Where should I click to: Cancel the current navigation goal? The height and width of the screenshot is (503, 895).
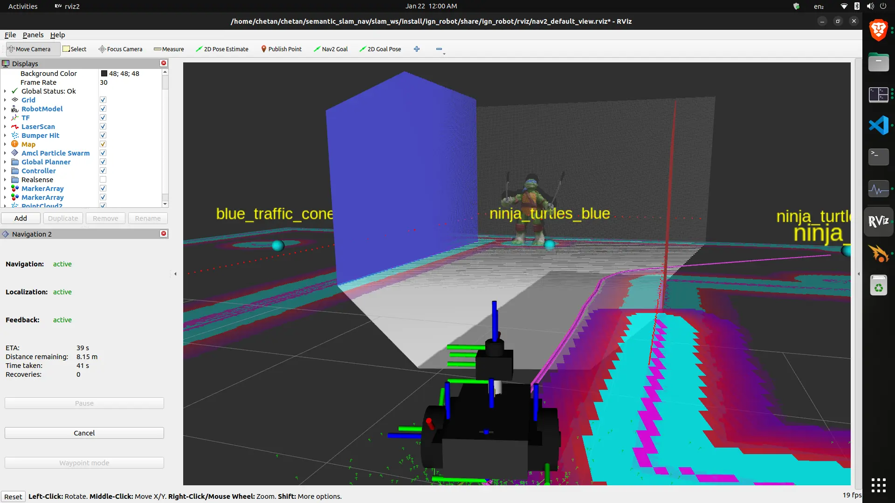84,433
